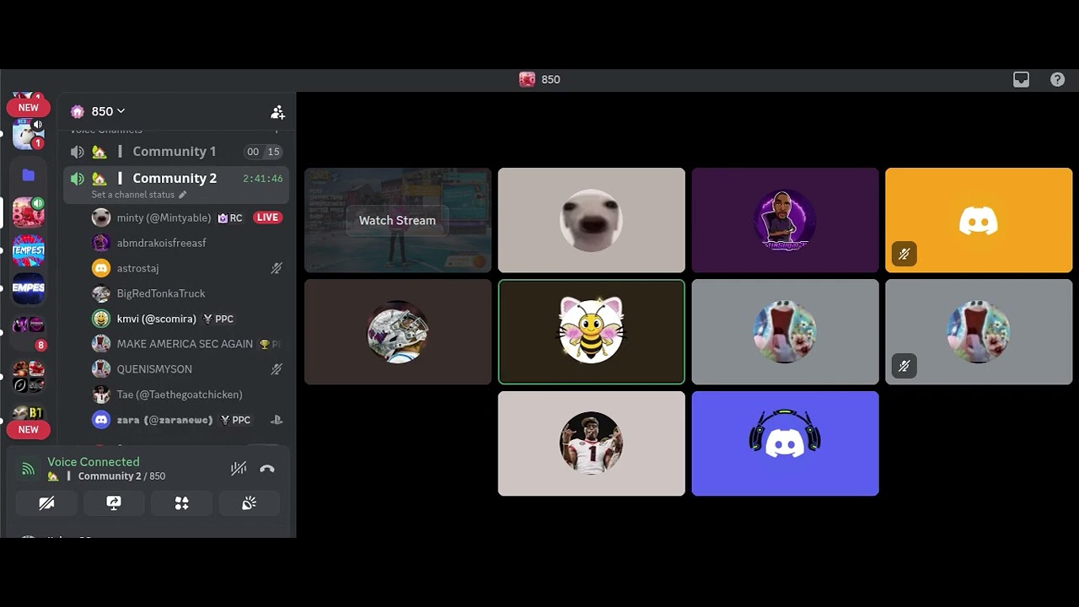Open the server icon with 8 badge

(x=28, y=330)
